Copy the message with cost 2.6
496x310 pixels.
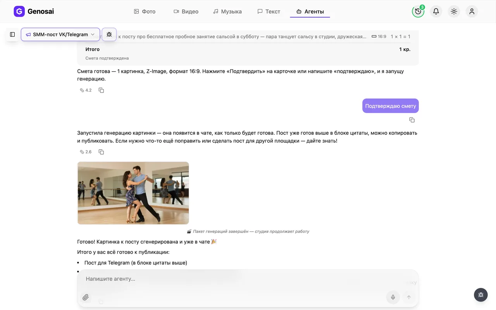click(101, 152)
